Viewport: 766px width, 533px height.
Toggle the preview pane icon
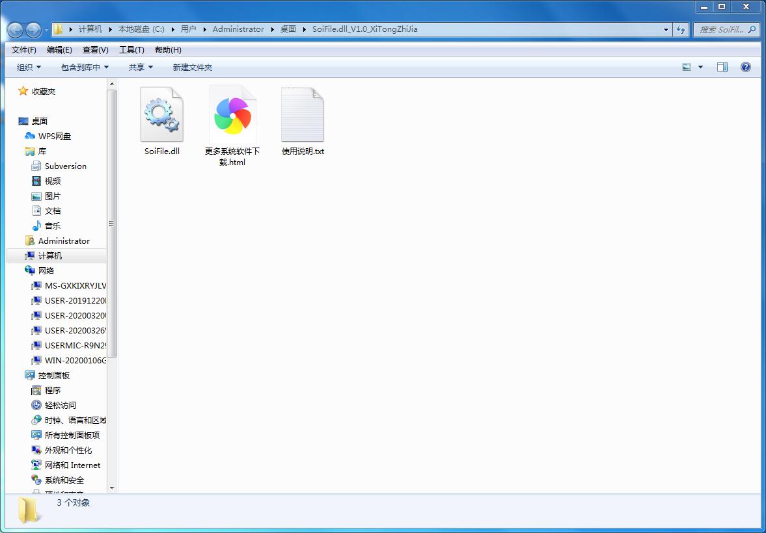pyautogui.click(x=722, y=67)
